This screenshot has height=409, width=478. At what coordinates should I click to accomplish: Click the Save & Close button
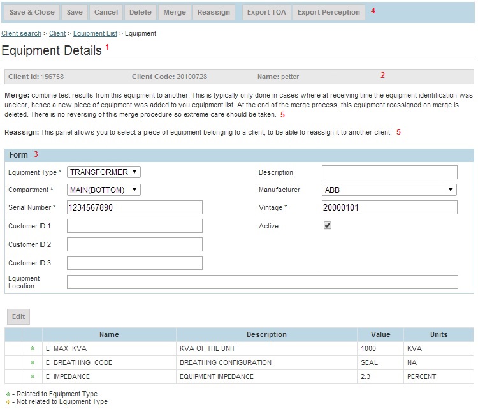[x=32, y=12]
